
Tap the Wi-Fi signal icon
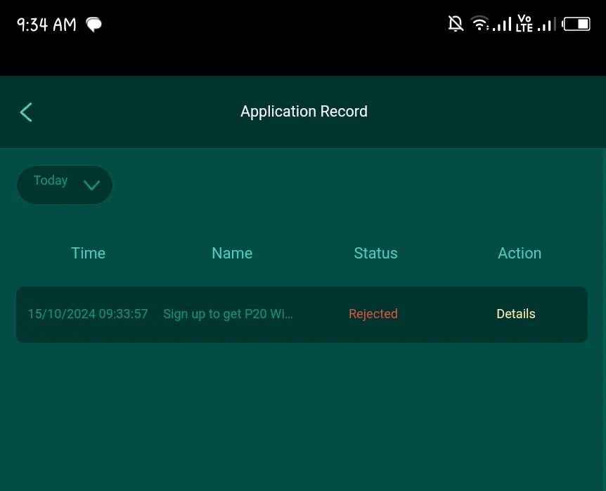tap(480, 23)
